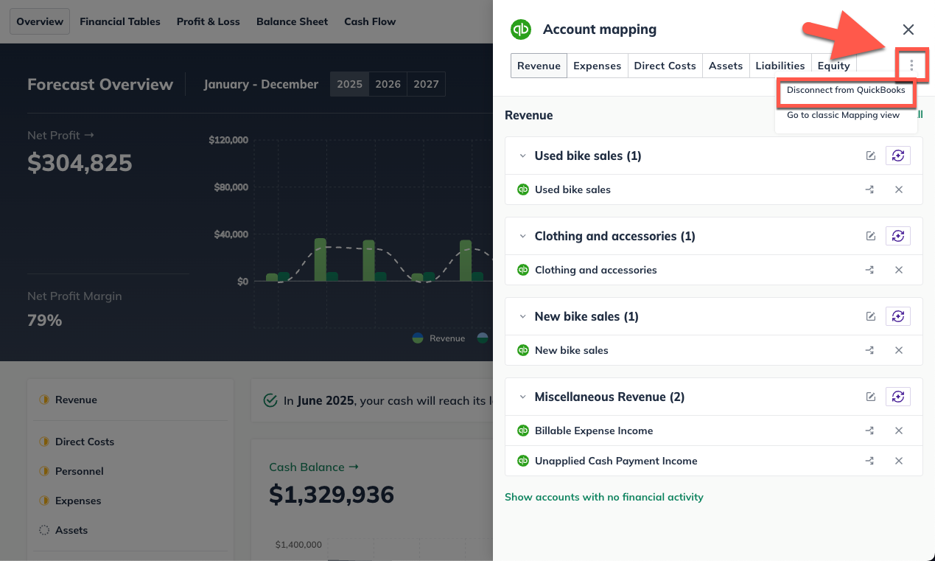Open the Balance Sheet tab
Screen dimensions: 935x561
pos(292,21)
